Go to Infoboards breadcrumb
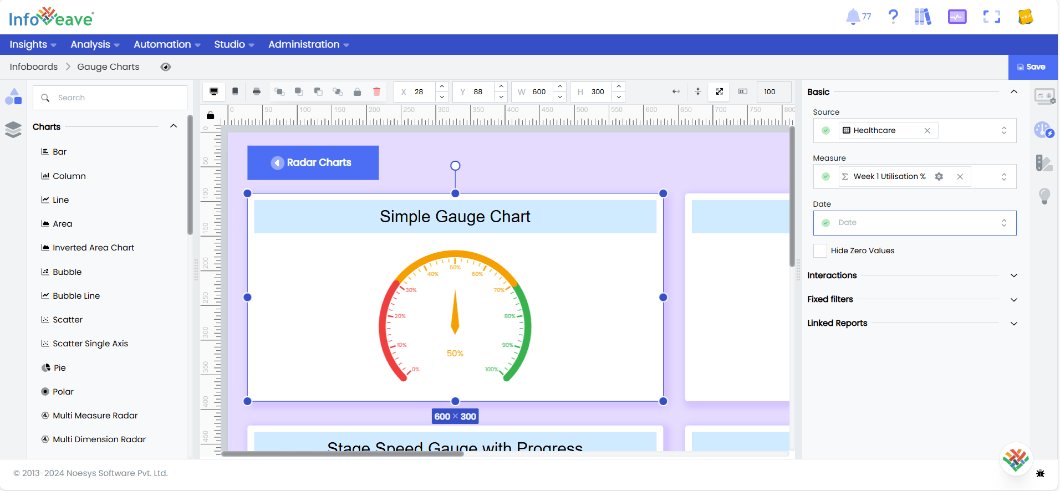This screenshot has height=491, width=1060. 34,67
